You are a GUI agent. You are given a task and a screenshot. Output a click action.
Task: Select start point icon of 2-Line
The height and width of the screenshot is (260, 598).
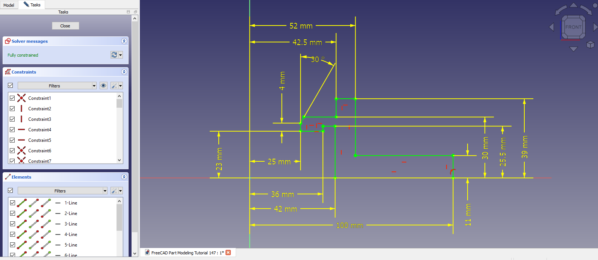coord(34,213)
